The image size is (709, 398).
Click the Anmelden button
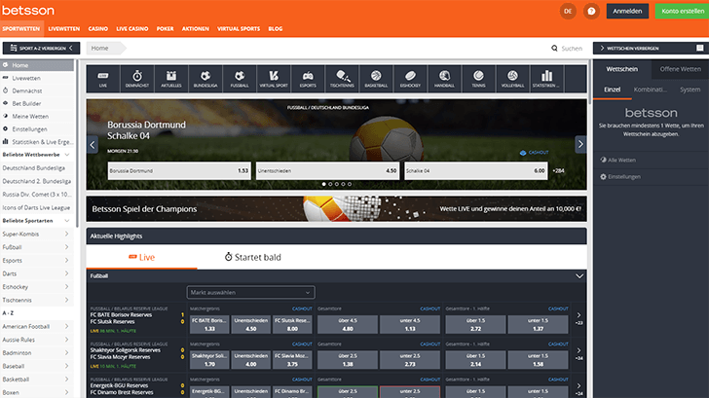[x=627, y=12]
